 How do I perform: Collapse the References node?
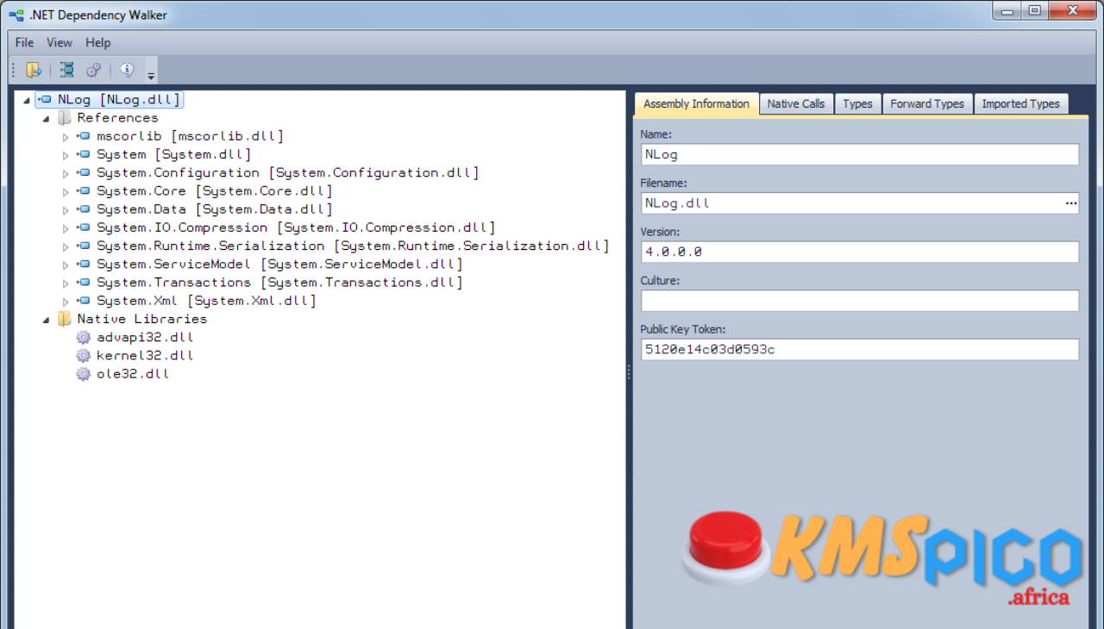pos(46,119)
